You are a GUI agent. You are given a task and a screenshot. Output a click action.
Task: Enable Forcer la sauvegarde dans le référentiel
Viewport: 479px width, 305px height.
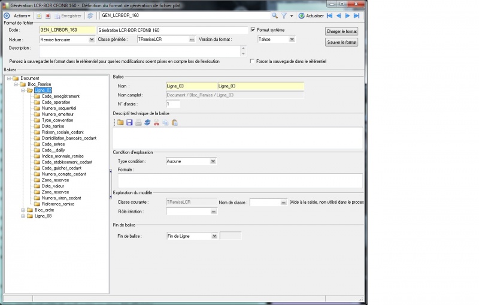pos(252,61)
